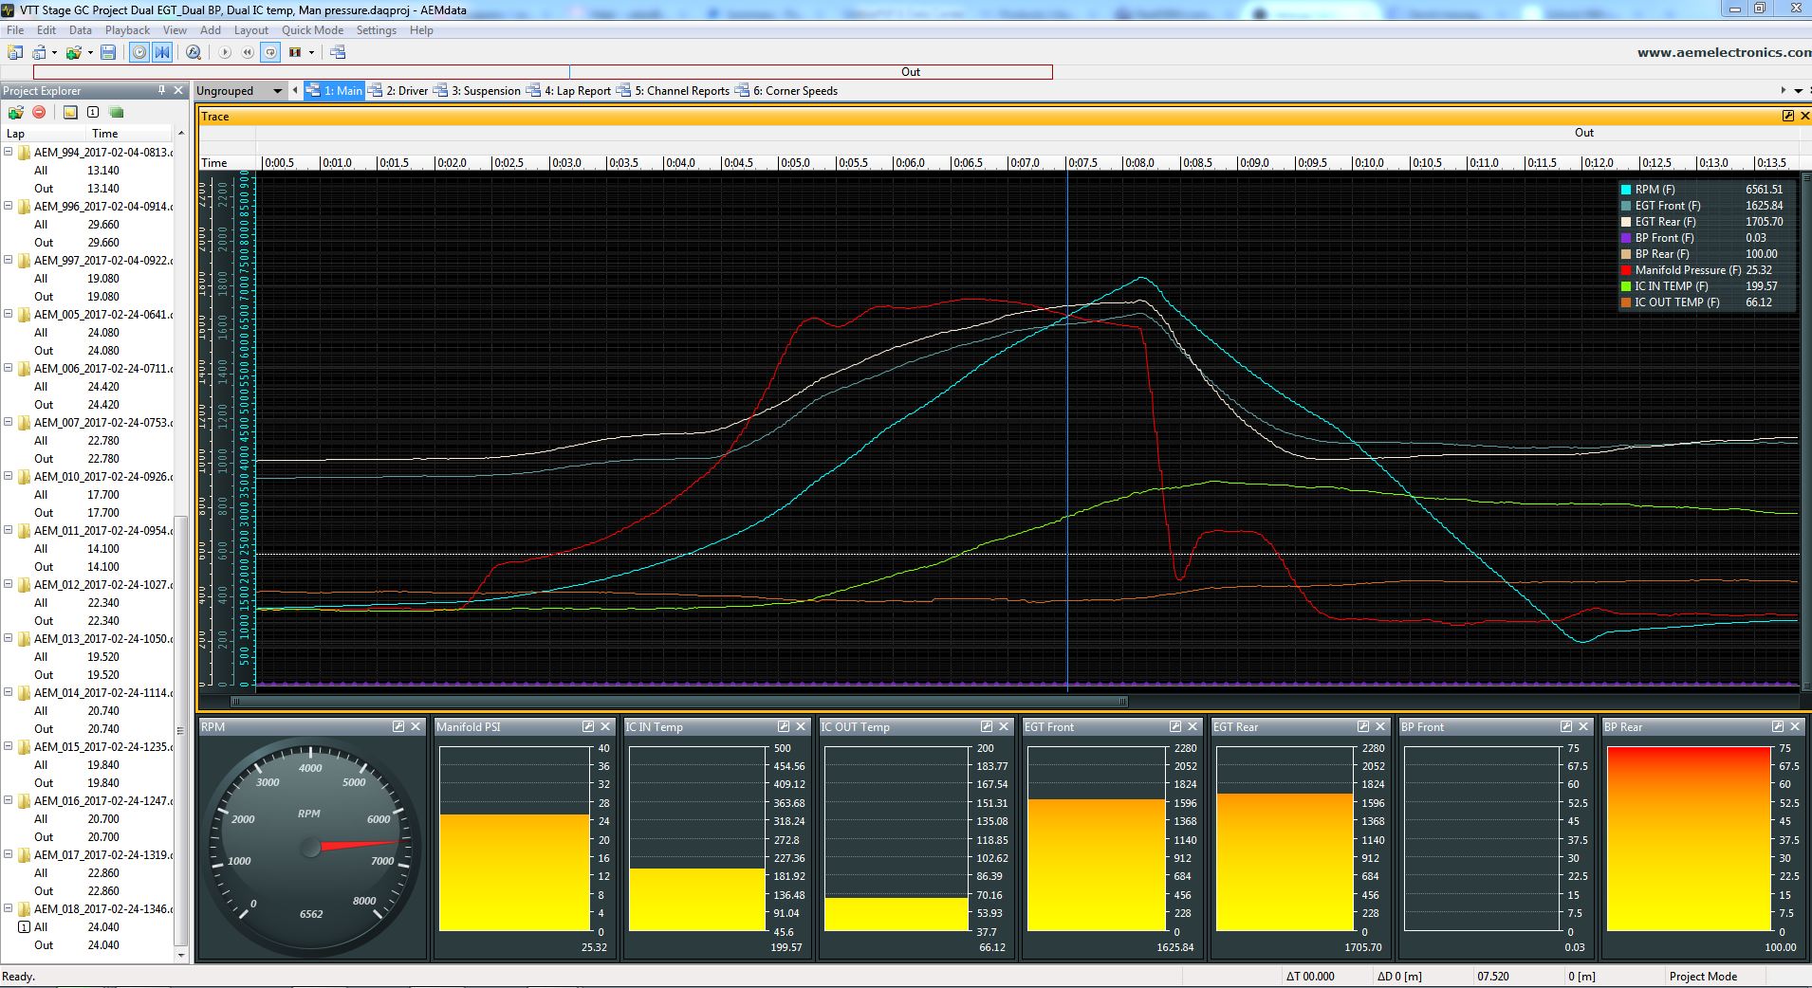Open the Ungrouped dropdown
This screenshot has width=1812, height=988.
click(277, 91)
